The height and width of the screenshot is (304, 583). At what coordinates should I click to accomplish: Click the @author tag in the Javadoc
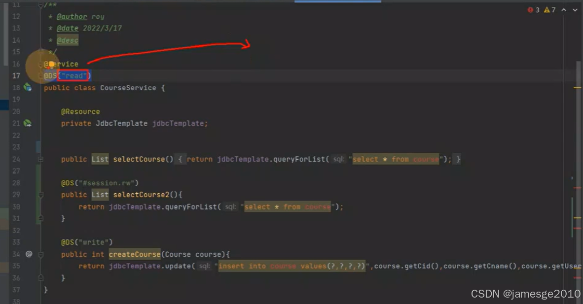[72, 17]
